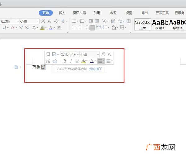186x156 pixels.
Task: Click the format painter icon in mini toolbar
Action: point(55,61)
